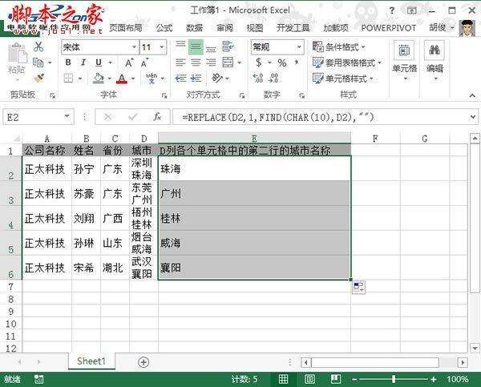
Task: Open the Help question mark icon
Action: coord(392,10)
